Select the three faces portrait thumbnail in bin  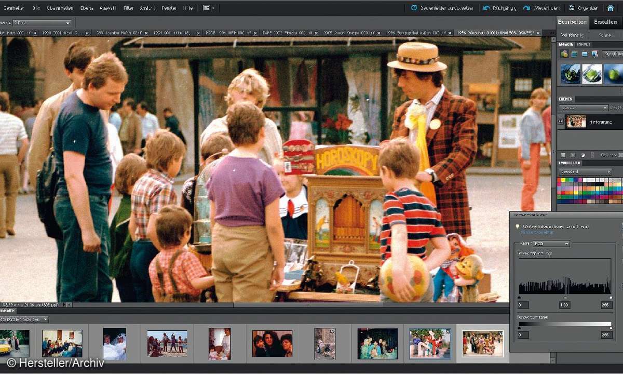[x=272, y=343]
